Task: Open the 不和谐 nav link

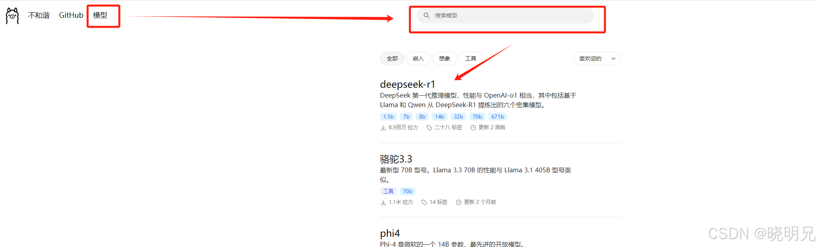Action: point(39,15)
